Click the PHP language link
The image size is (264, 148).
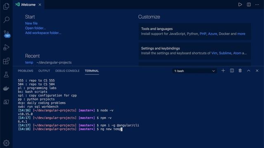[203, 34]
